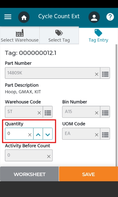Clear the Warehouse Code value
Image resolution: width=118 pixels, height=197 pixels.
point(39,113)
